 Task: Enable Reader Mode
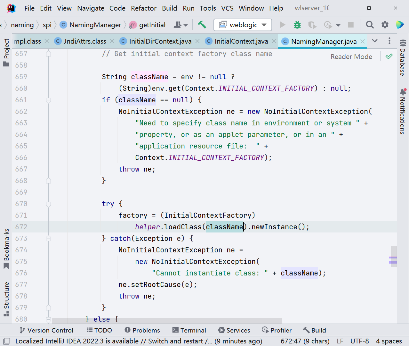click(x=351, y=56)
